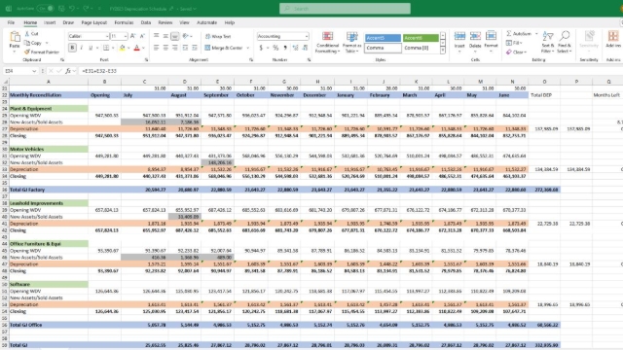Viewport: 623px width, 350px height.
Task: Toggle Merge & Center on selection
Action: pyautogui.click(x=224, y=48)
